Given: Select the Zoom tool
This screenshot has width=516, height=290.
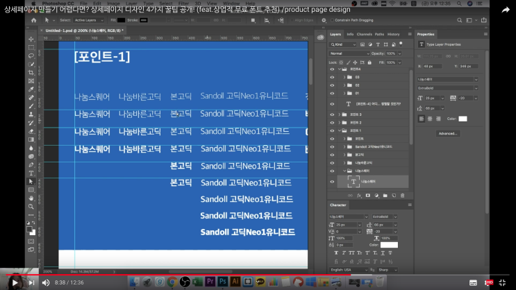Looking at the screenshot, I should (31, 207).
